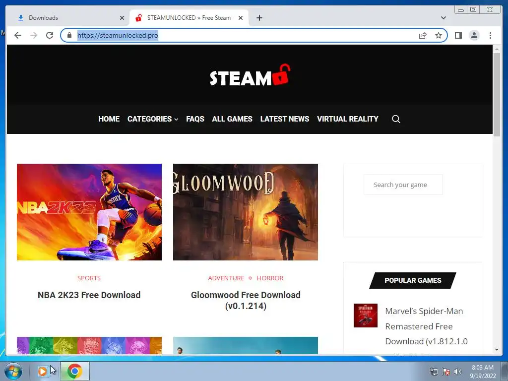Click the Search your game field
This screenshot has width=508, height=381.
pos(403,185)
